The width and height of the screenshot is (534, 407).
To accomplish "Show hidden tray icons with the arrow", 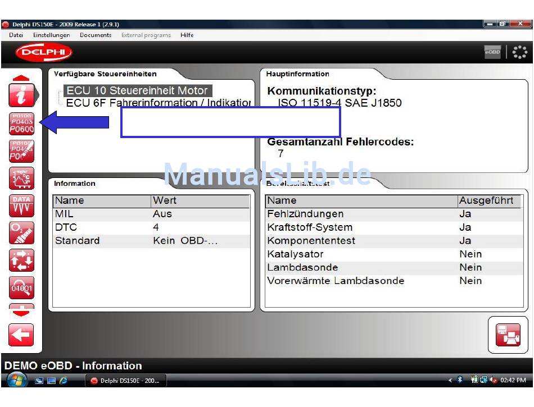I will (450, 380).
